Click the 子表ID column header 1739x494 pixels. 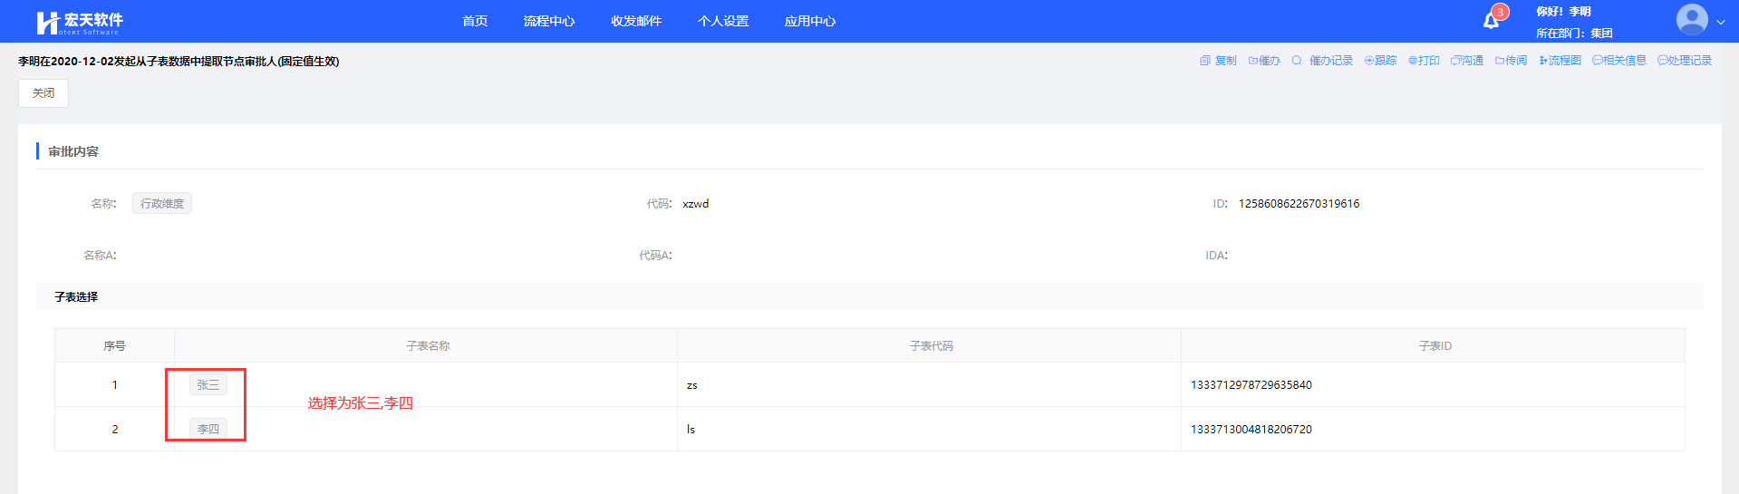click(1435, 346)
